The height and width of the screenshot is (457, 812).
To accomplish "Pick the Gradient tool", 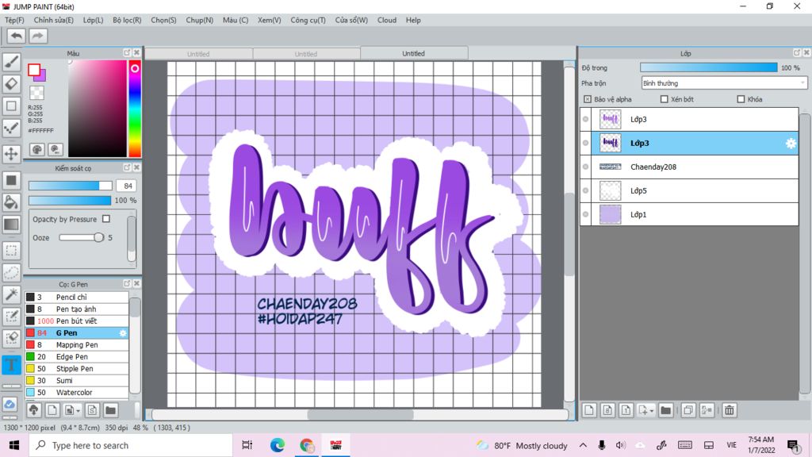I will point(11,225).
